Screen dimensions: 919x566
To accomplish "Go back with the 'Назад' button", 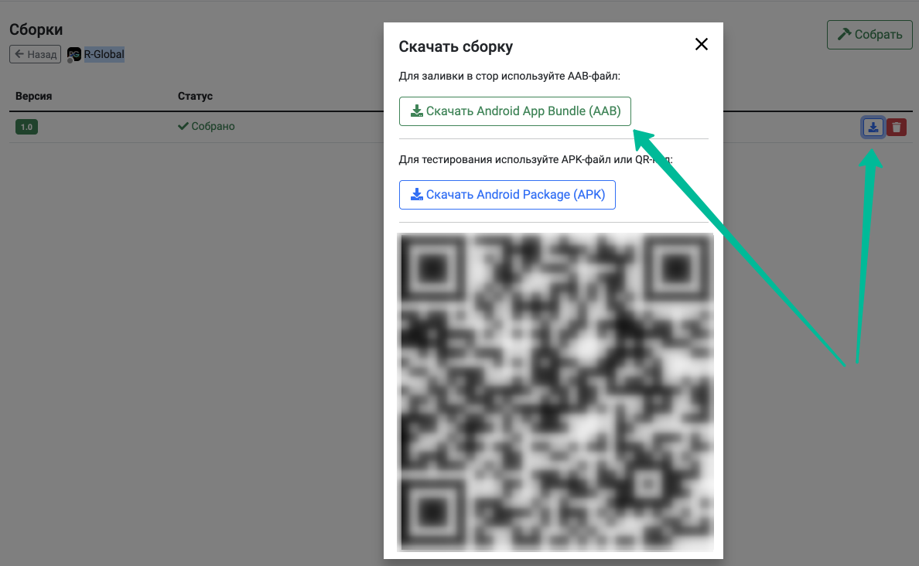I will [x=35, y=54].
